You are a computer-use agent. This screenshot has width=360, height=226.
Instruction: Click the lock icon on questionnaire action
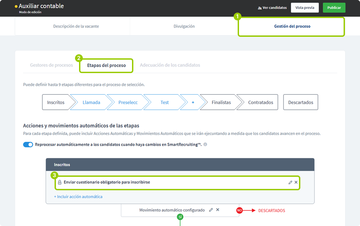(60, 182)
